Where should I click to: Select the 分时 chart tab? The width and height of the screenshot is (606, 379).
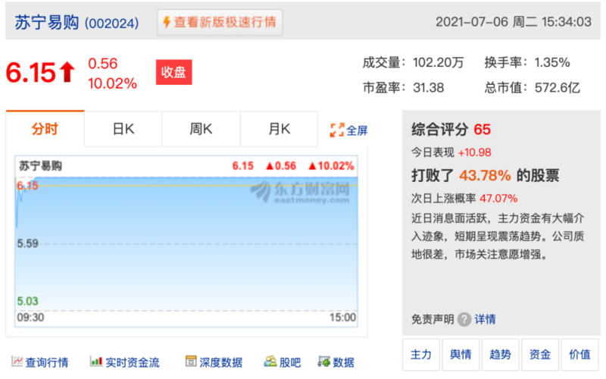pos(45,129)
